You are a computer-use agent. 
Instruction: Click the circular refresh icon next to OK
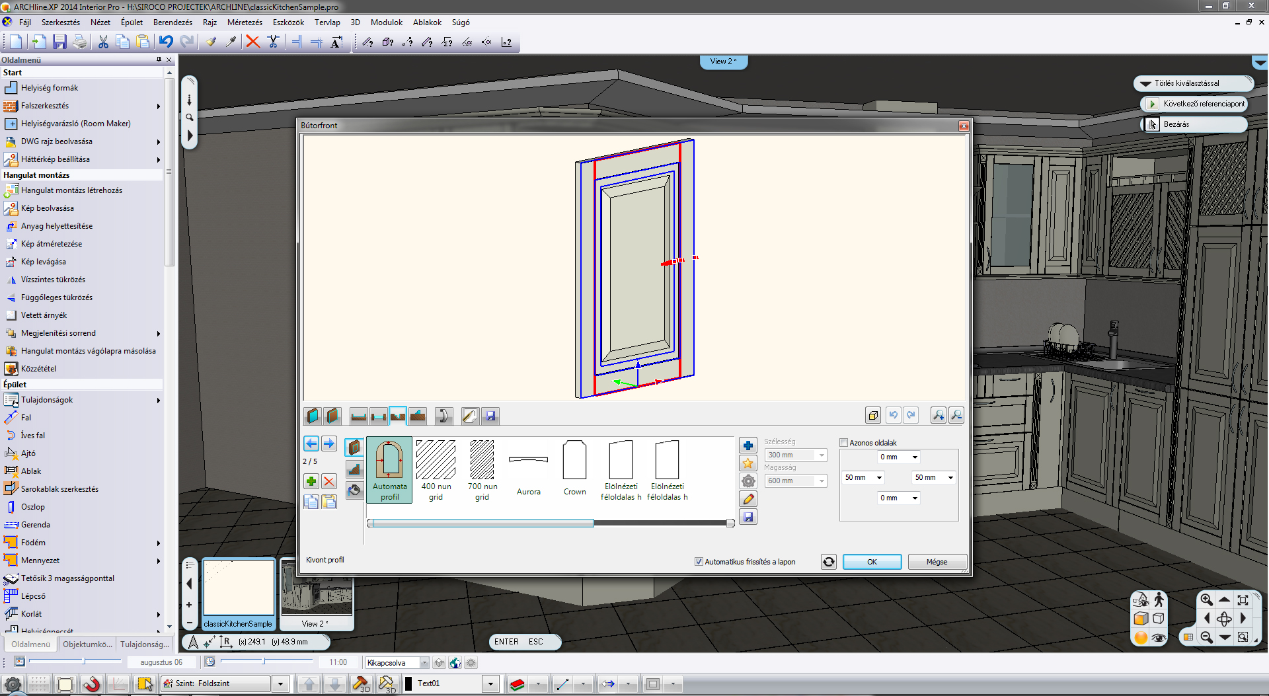pos(828,562)
